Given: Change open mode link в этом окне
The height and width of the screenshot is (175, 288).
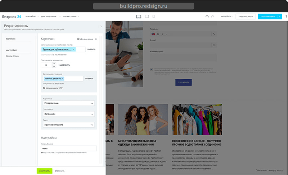Looking at the screenshot, I should pyautogui.click(x=59, y=84).
